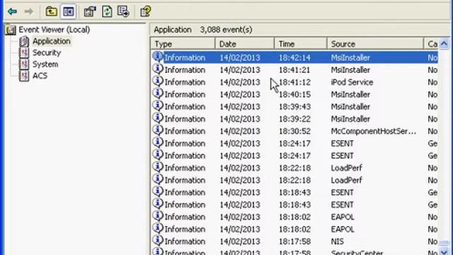Viewport: 453px width, 255px height.
Task: Open the ACS log in tree
Action: point(40,76)
